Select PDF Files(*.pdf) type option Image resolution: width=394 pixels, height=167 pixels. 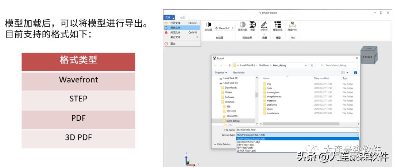298,148
